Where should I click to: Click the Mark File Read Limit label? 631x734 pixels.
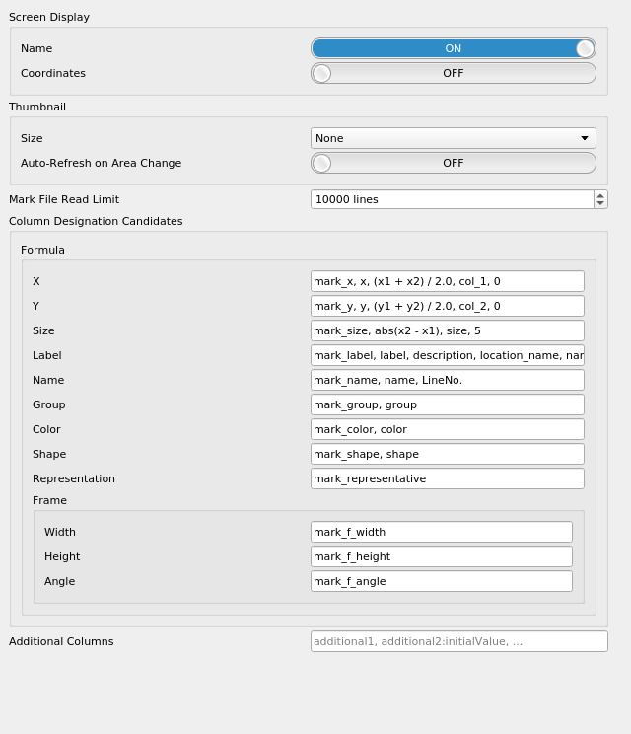[x=64, y=199]
